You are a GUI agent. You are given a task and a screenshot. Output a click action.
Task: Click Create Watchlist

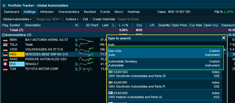[x=104, y=19]
